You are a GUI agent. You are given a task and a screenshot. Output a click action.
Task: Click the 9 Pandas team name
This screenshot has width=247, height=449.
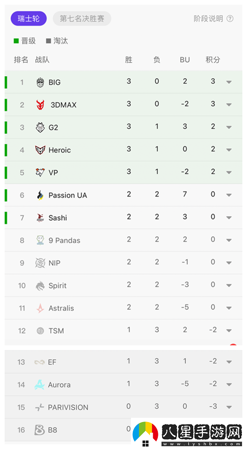point(65,240)
